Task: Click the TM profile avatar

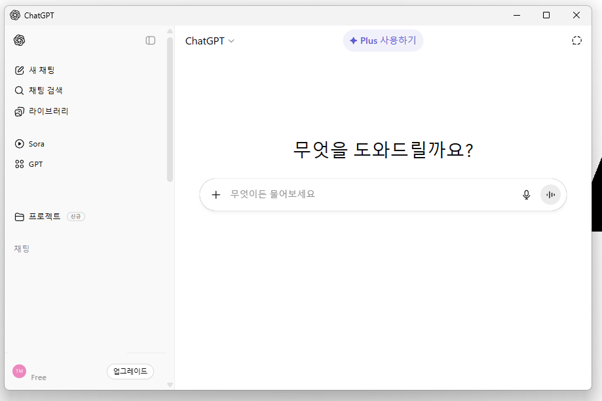Action: pos(19,371)
